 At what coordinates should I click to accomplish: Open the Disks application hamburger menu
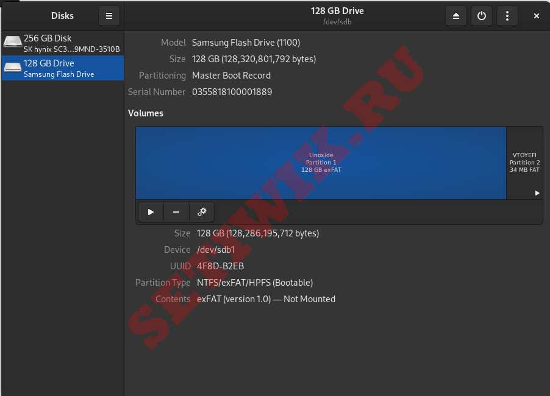pos(109,16)
